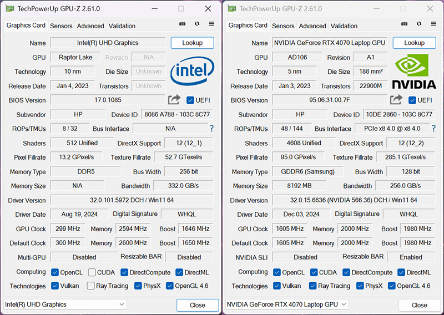The width and height of the screenshot is (444, 315).
Task: Open Bus Interface help question mark in Intel window
Action: 211,129
